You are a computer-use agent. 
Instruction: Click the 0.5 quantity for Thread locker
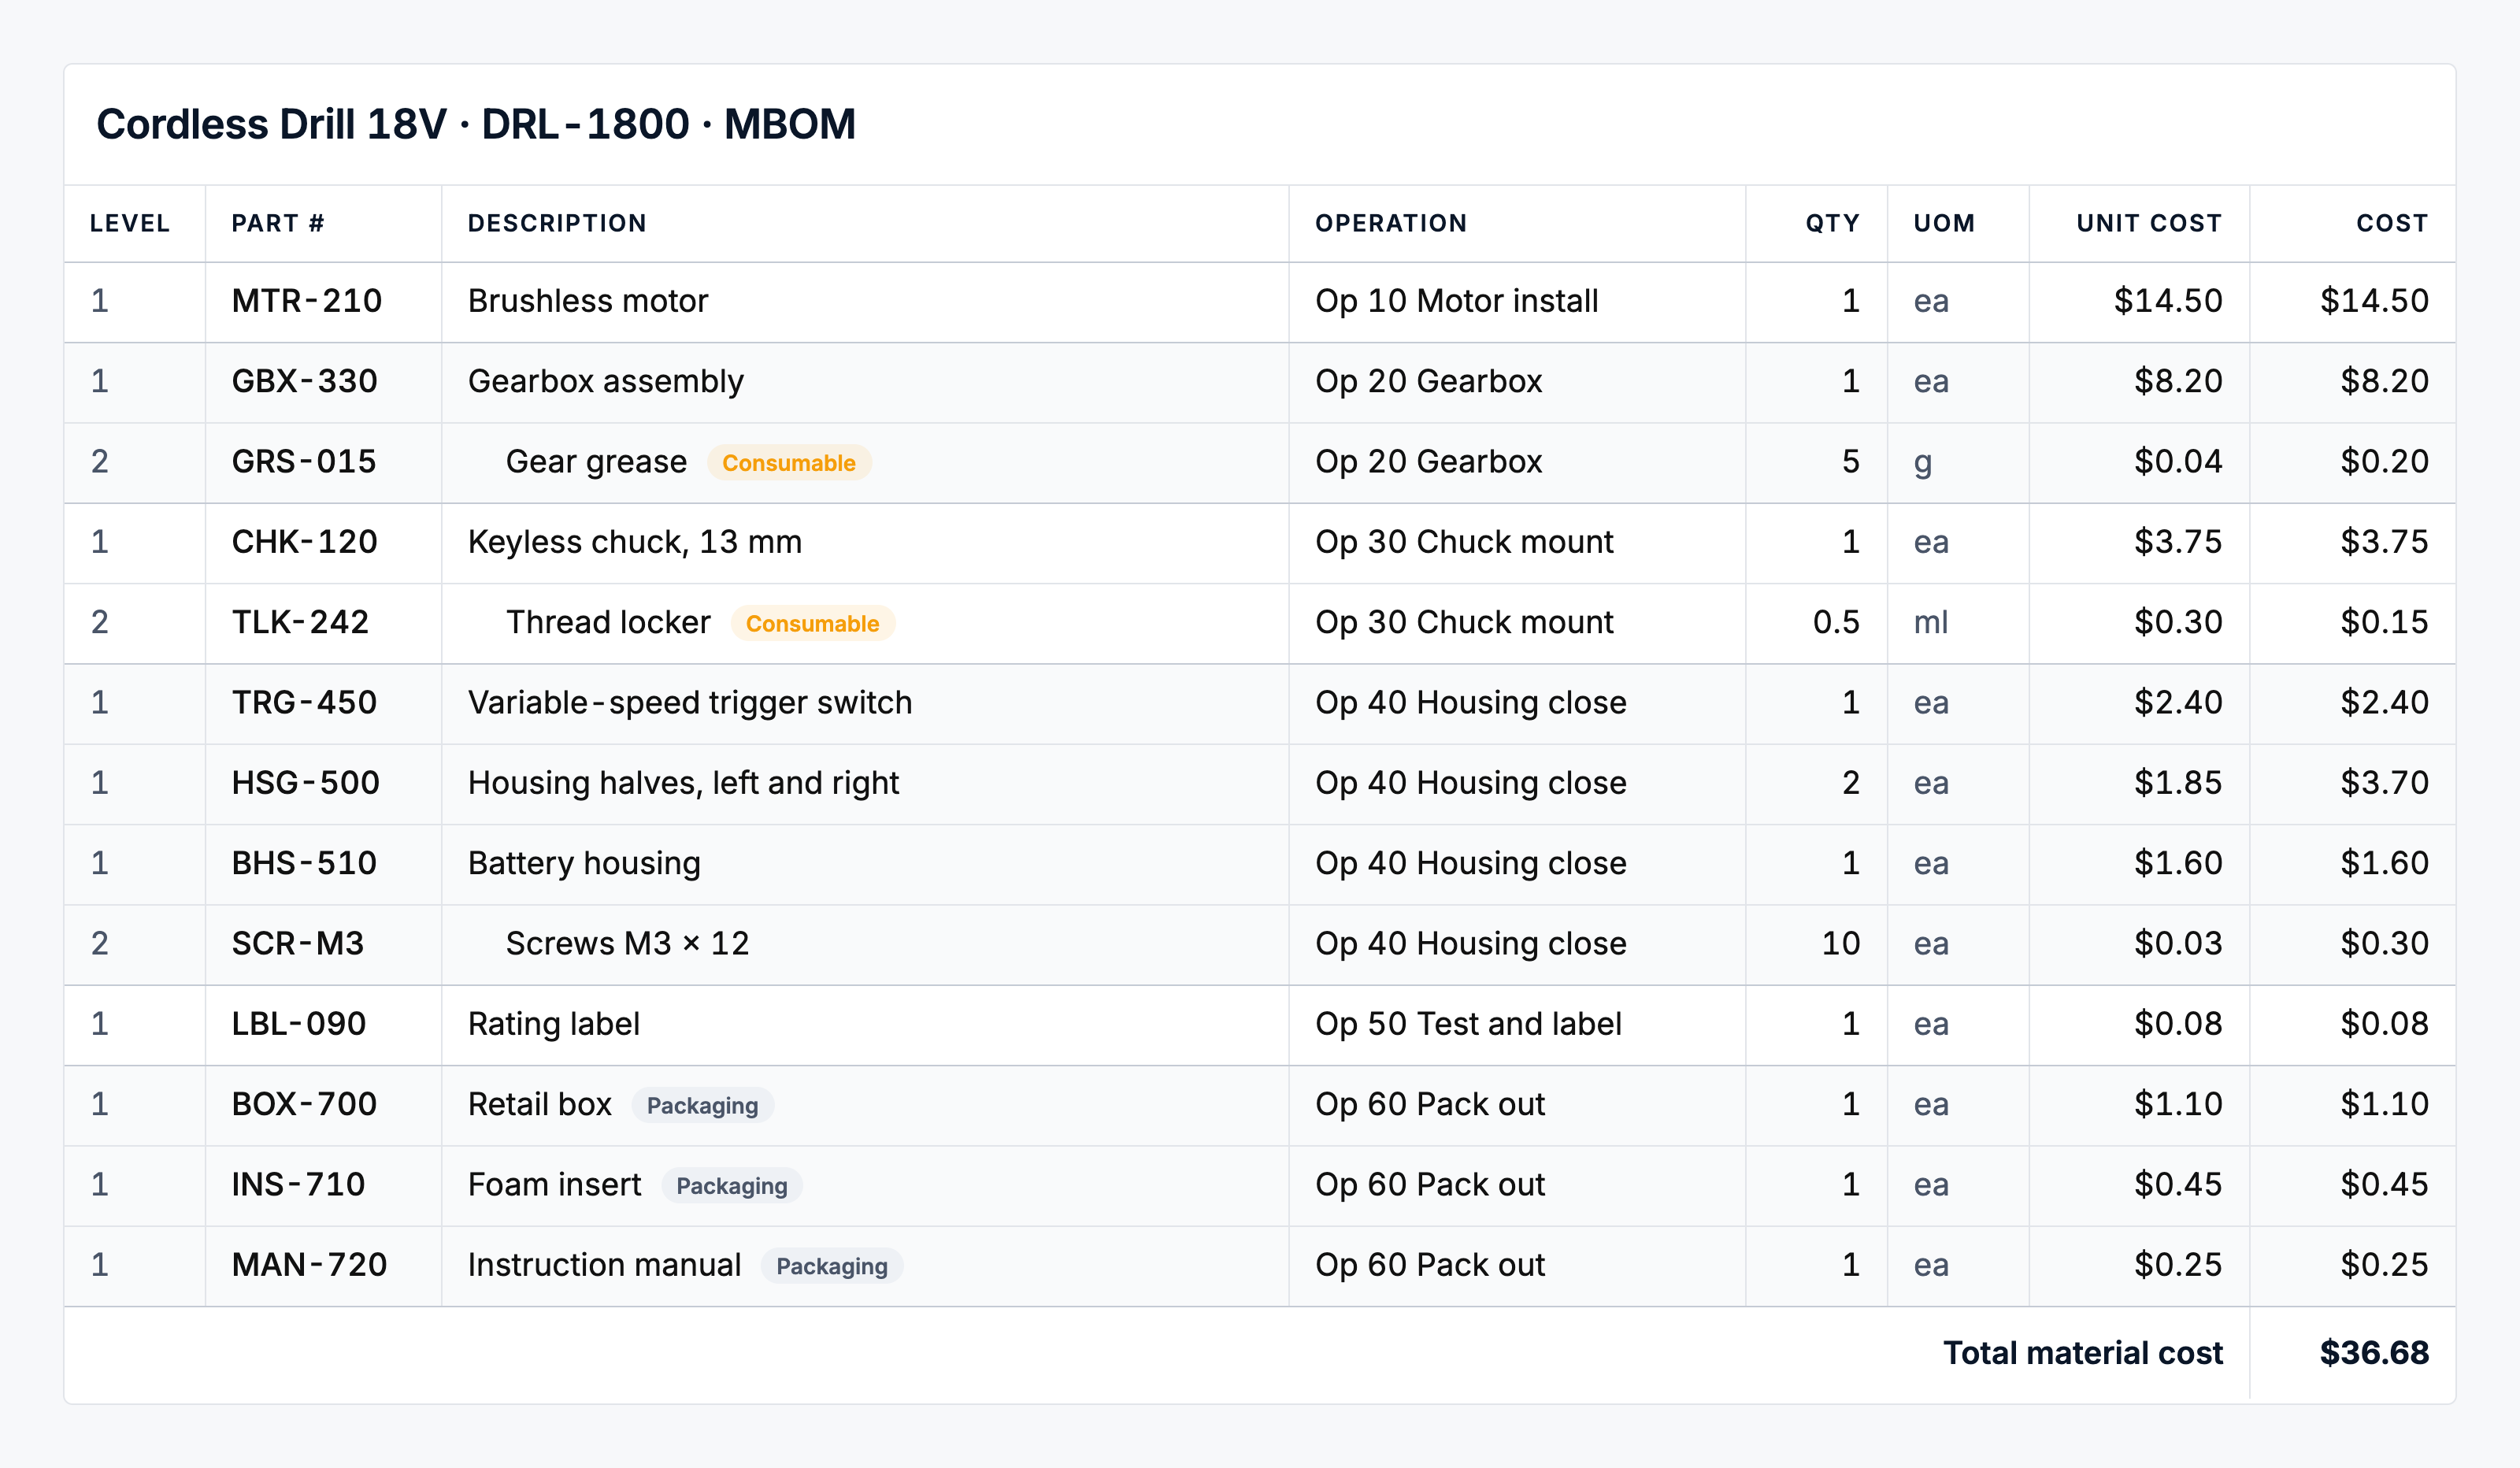pos(1836,622)
